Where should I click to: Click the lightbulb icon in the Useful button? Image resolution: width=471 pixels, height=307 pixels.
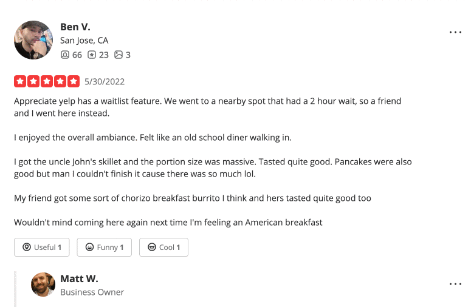(27, 247)
